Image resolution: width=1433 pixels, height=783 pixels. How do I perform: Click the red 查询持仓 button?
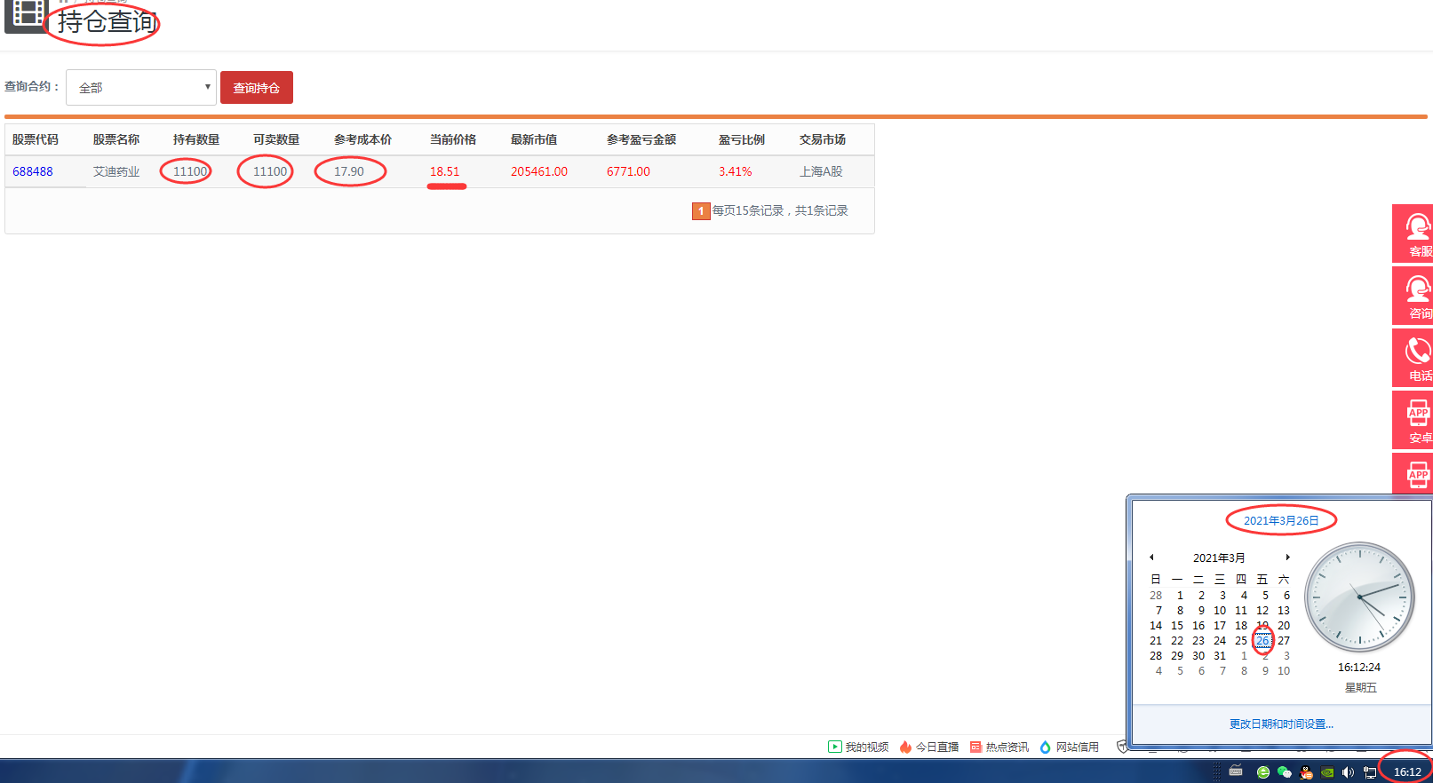(257, 88)
